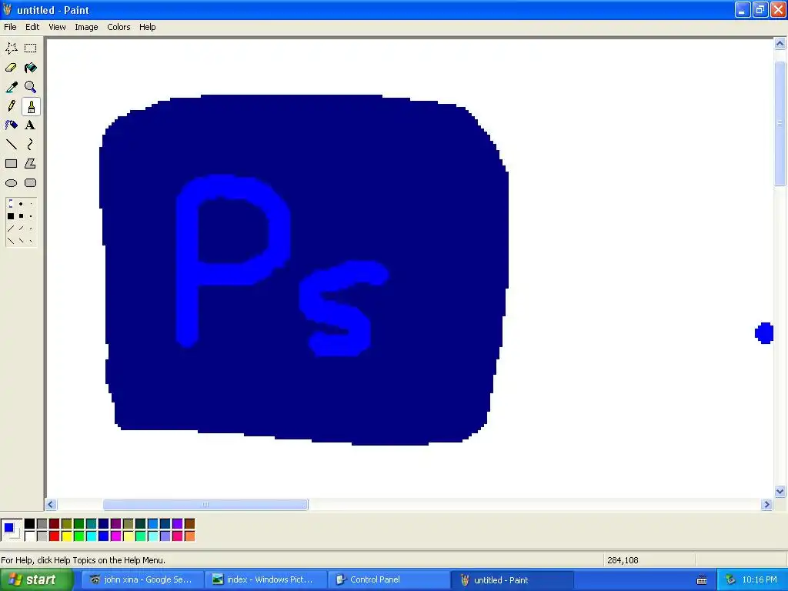This screenshot has height=591, width=788.
Task: Open the File menu
Action: (x=10, y=27)
